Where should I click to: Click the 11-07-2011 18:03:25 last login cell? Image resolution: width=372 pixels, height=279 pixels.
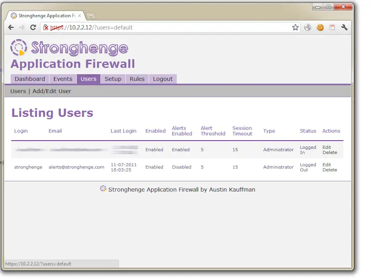124,167
